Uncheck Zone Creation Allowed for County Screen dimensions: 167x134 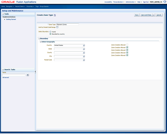coord(127,50)
